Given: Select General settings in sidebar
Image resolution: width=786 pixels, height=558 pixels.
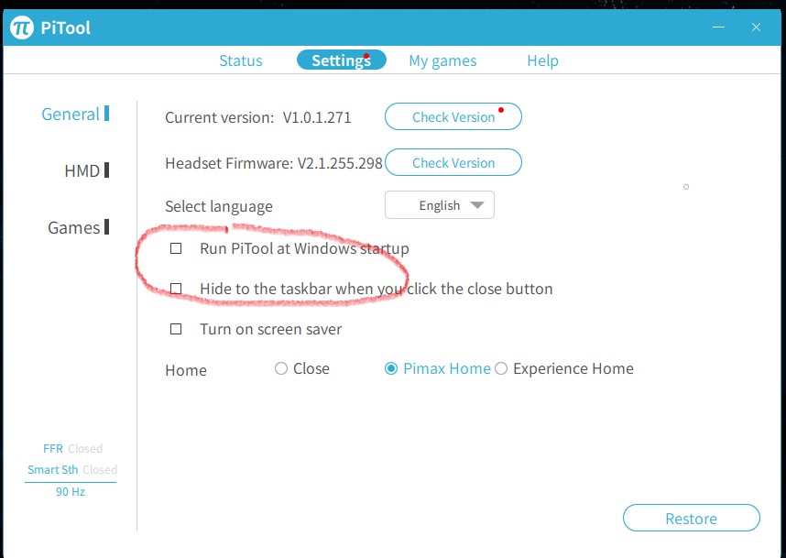Looking at the screenshot, I should (71, 115).
